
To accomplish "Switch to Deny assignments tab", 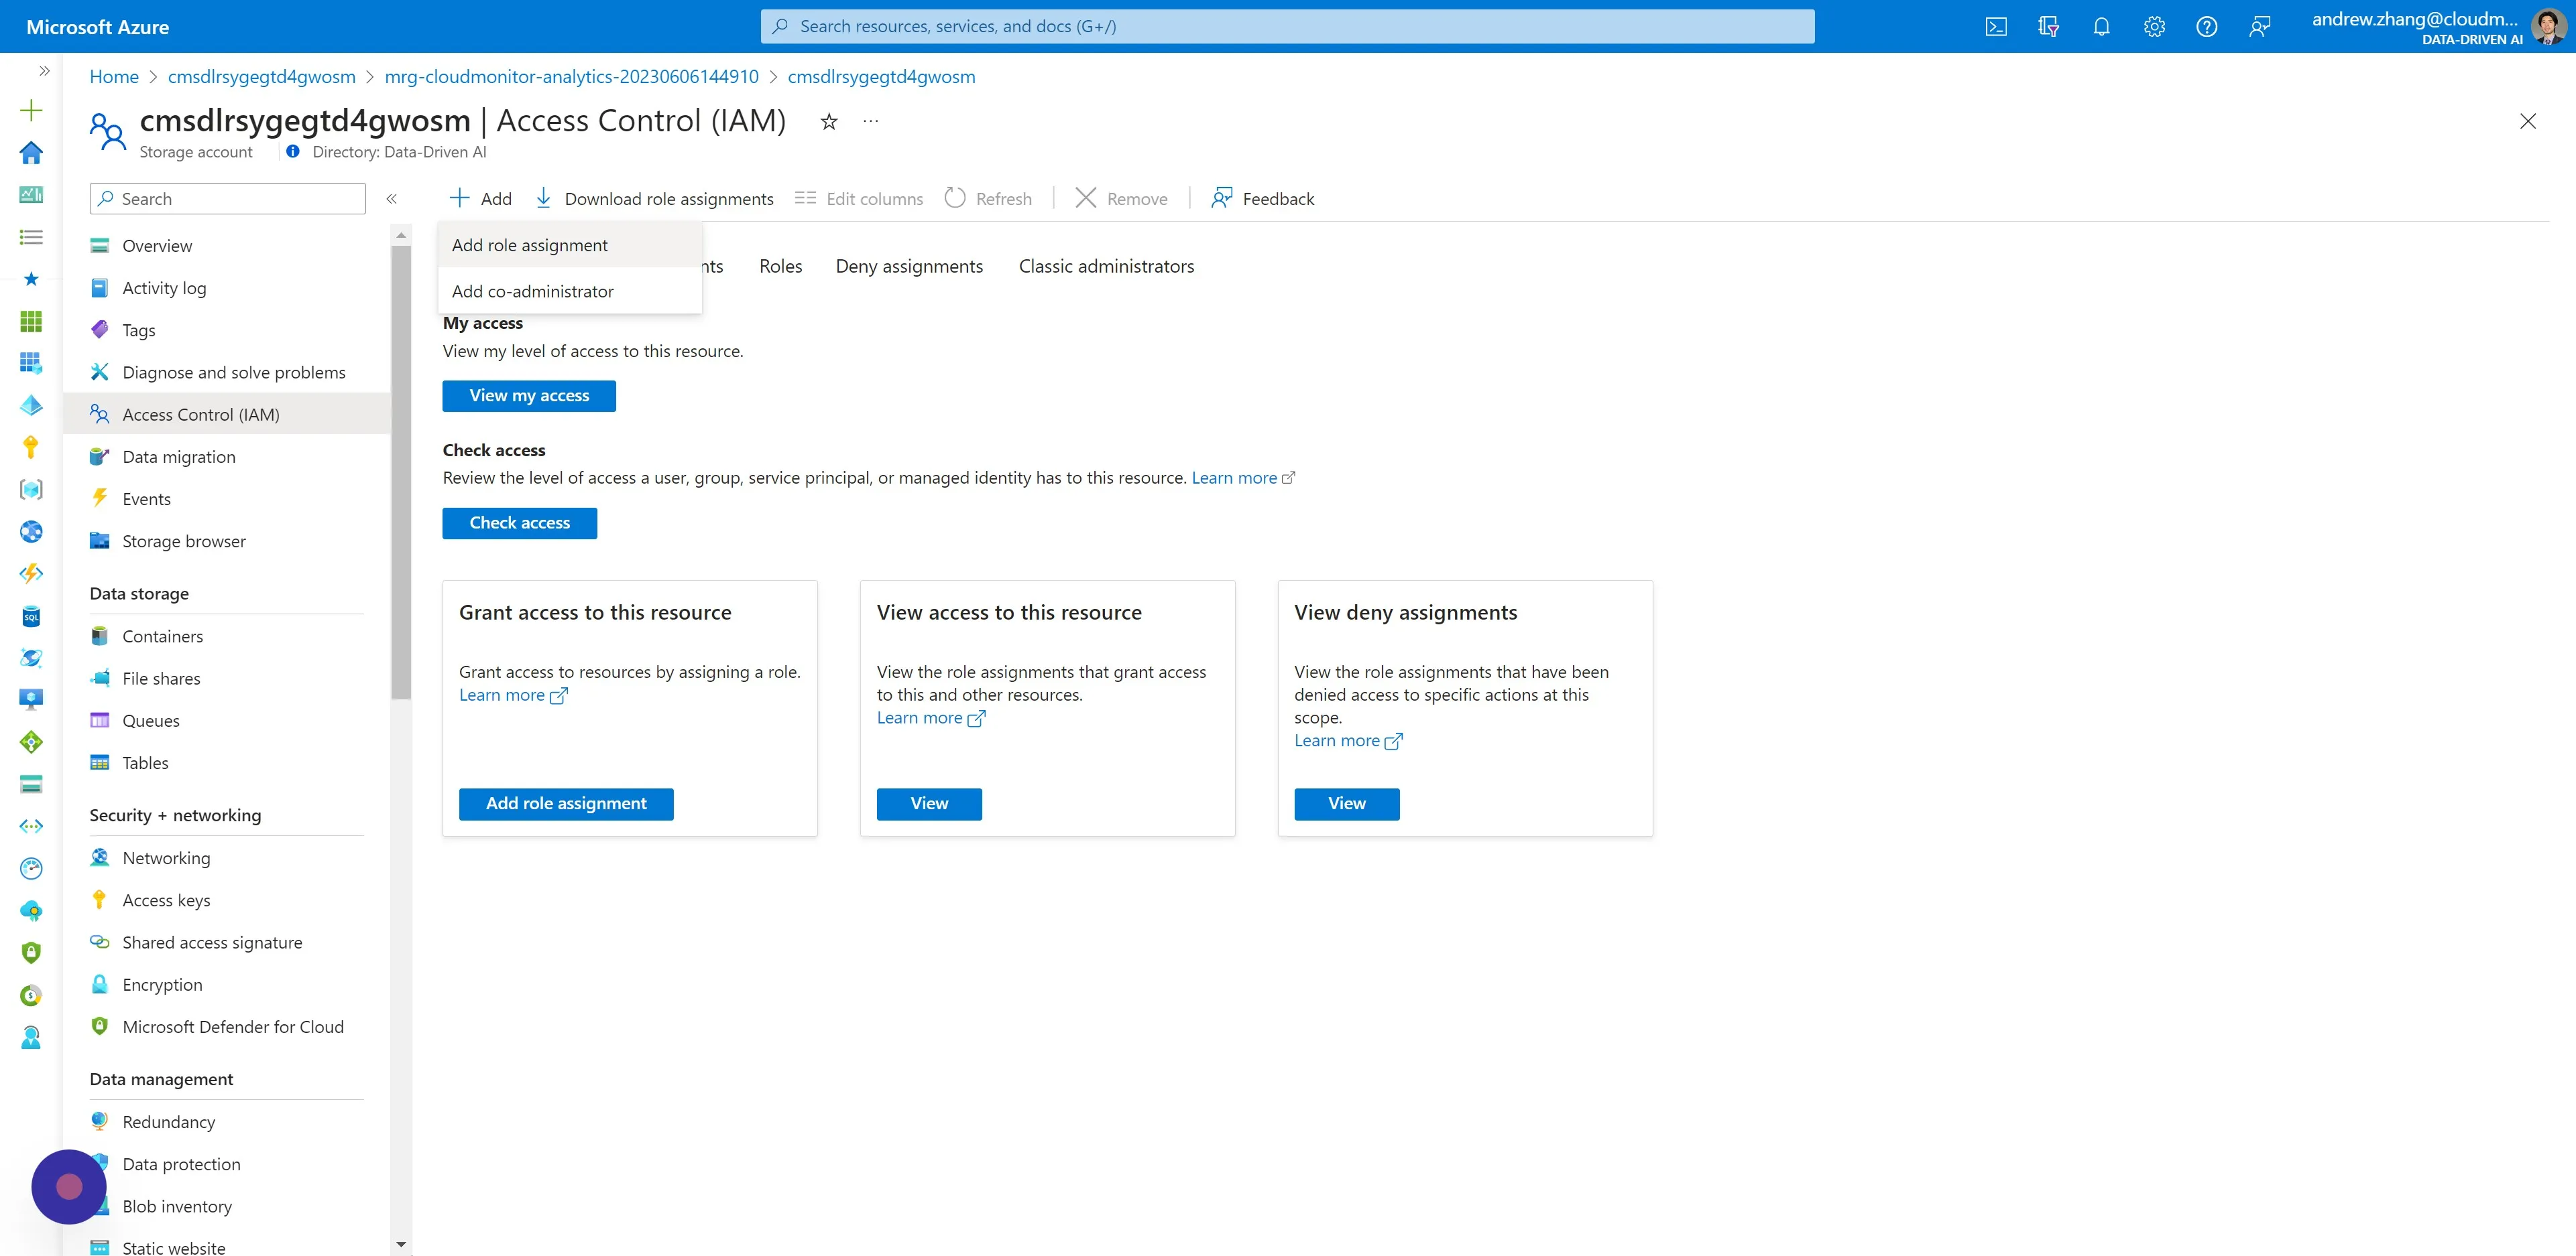I will click(x=909, y=266).
